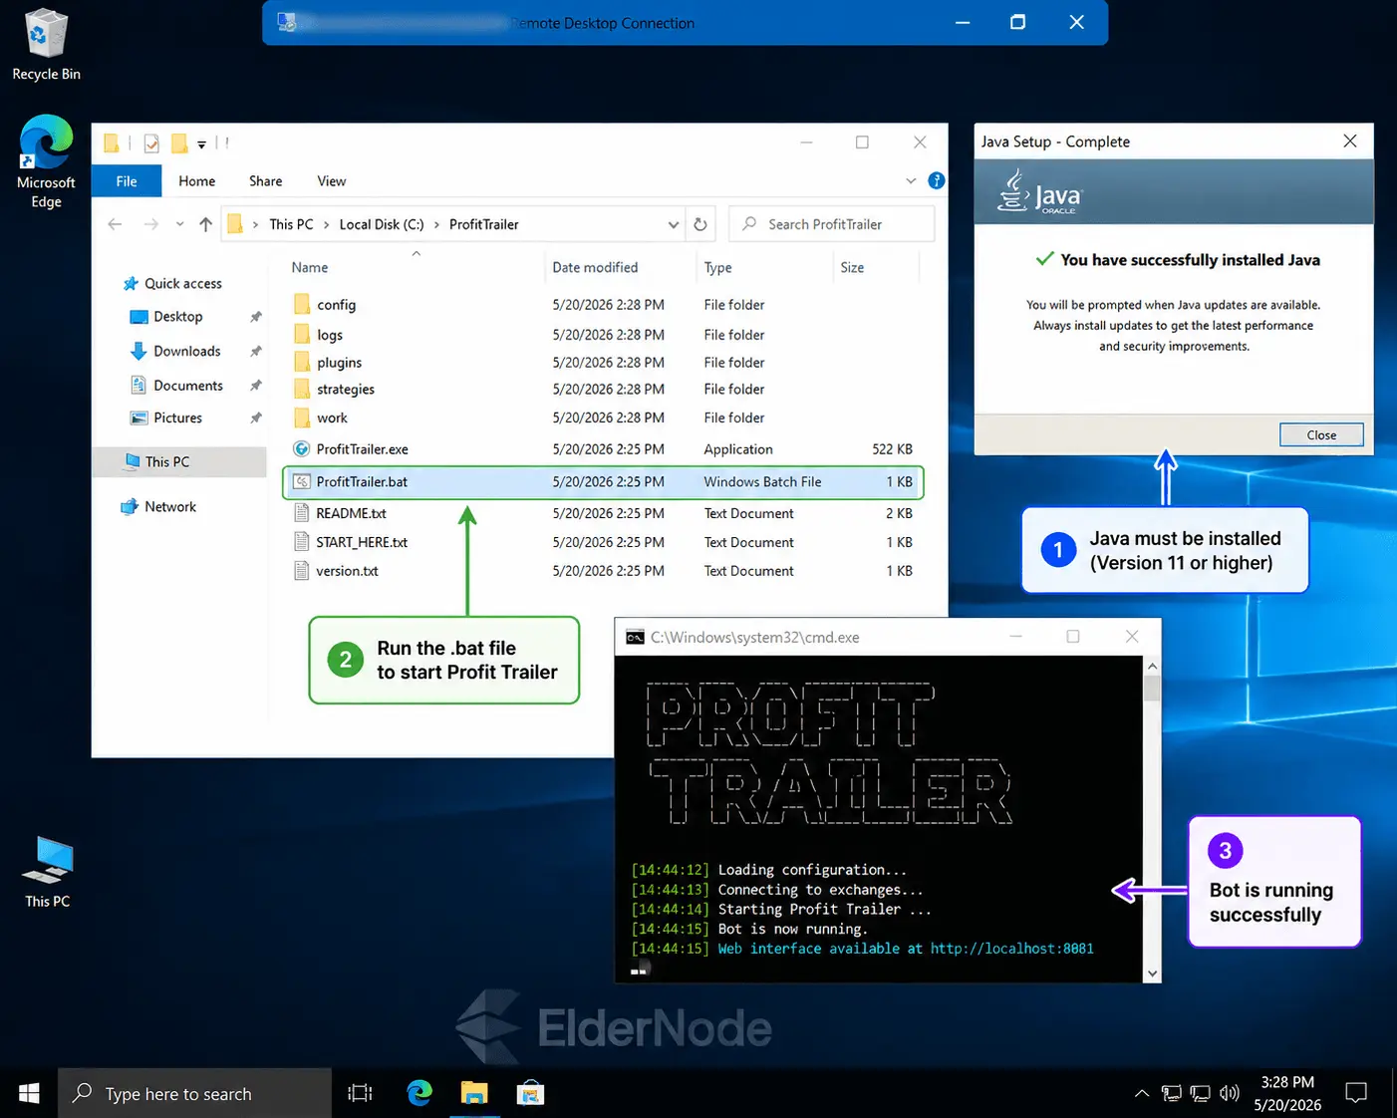
Task: Open File Explorer from the taskbar
Action: (x=474, y=1093)
